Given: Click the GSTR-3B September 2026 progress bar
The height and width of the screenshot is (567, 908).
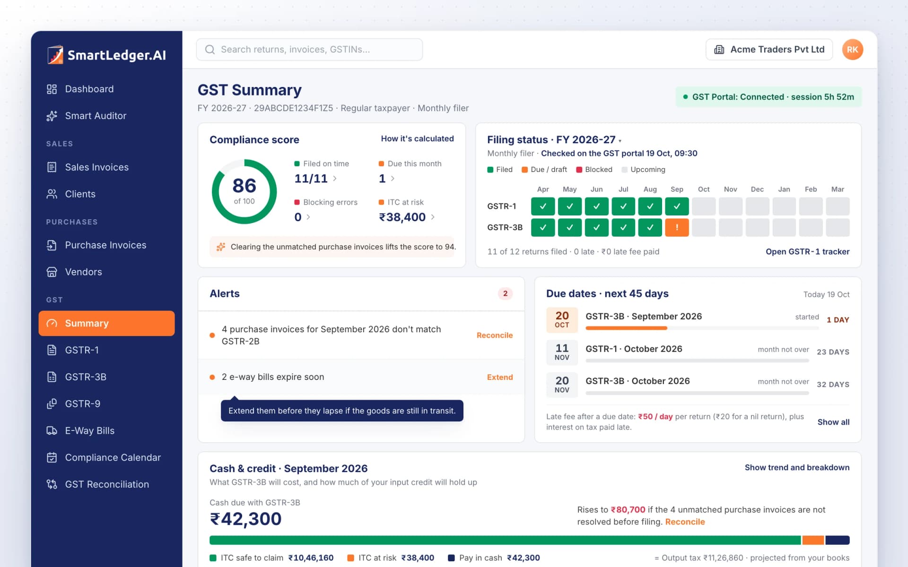Looking at the screenshot, I should (702, 328).
